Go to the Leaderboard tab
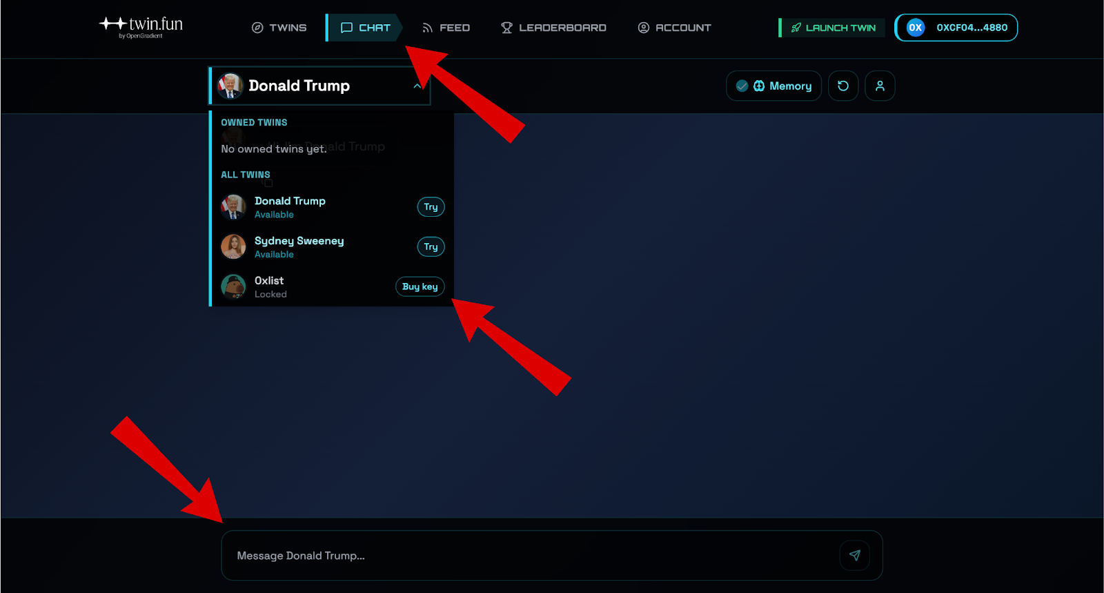The height and width of the screenshot is (593, 1104). (x=553, y=28)
